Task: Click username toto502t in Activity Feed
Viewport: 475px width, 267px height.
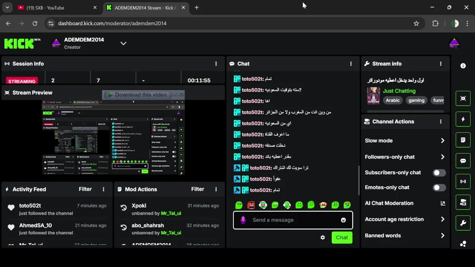Action: (x=30, y=205)
